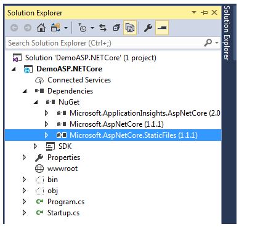Click Sync with Active Document icon
The image size is (263, 227).
(x=103, y=28)
